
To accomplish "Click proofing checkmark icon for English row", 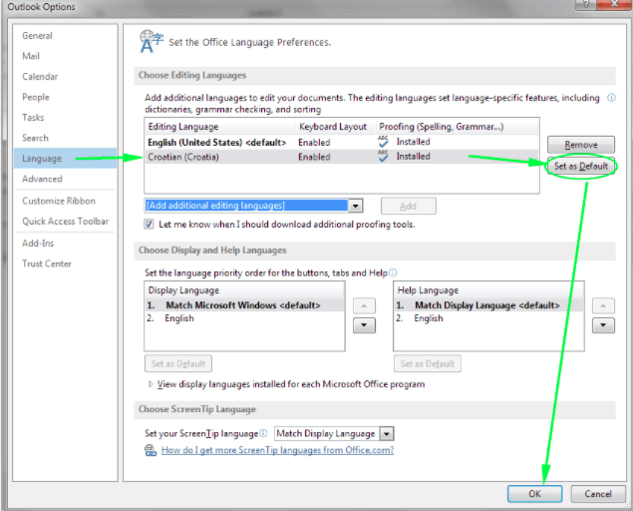I will [383, 142].
